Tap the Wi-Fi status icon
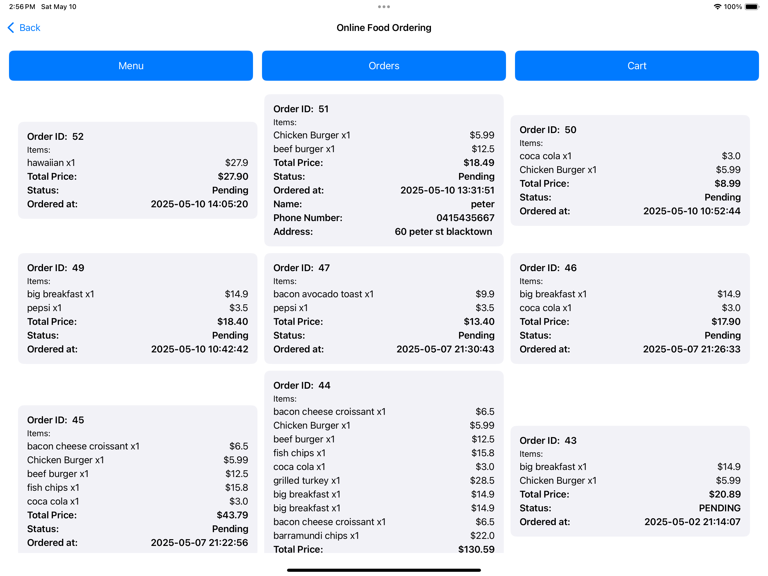The height and width of the screenshot is (576, 768). (717, 6)
